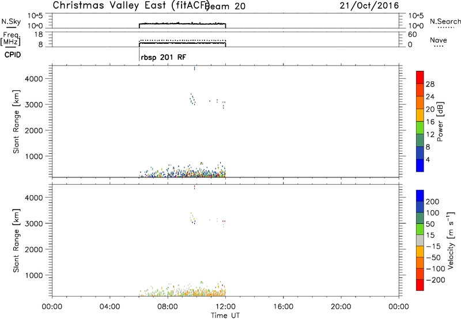The height and width of the screenshot is (319, 461).
Task: Click the "Velocity [m s⁻¹]" color bar title
Action: (x=451, y=240)
